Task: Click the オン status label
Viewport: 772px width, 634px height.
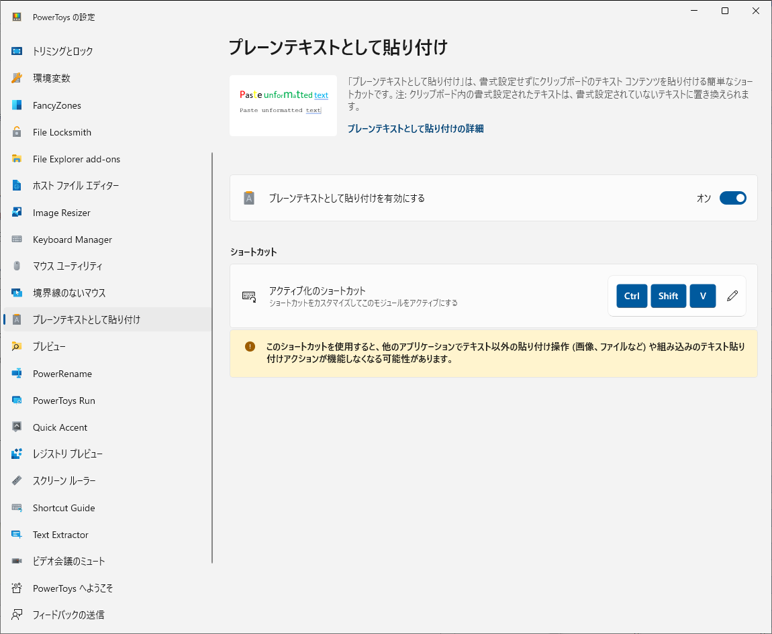Action: [x=704, y=199]
